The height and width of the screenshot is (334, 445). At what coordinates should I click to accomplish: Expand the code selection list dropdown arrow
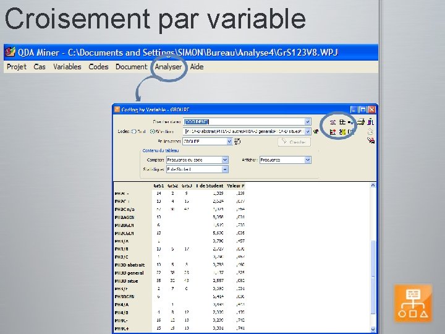tap(308, 132)
